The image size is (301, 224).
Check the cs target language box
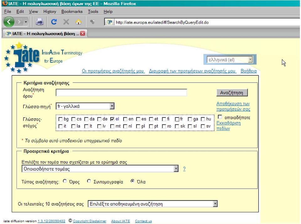(x=73, y=119)
